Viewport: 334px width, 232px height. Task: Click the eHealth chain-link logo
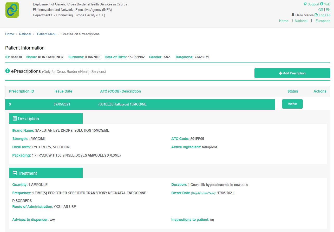click(x=12, y=10)
